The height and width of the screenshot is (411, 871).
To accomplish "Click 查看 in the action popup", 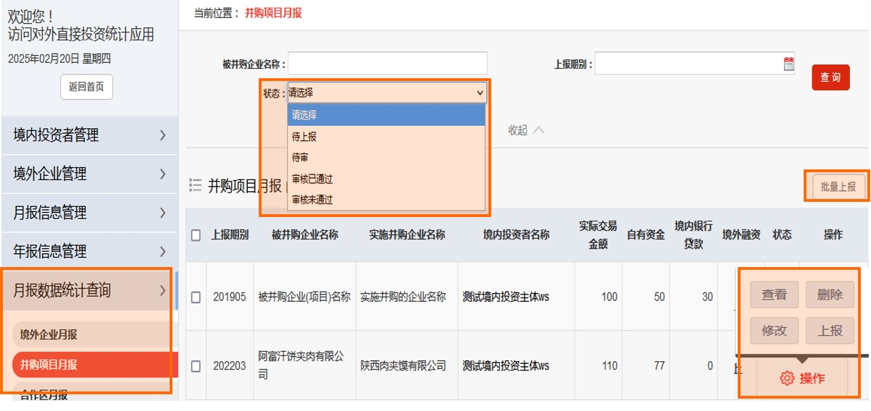I will [x=774, y=295].
